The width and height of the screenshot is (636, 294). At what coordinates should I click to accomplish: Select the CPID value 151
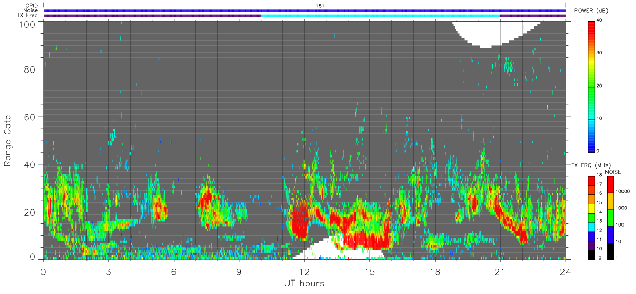click(x=320, y=6)
